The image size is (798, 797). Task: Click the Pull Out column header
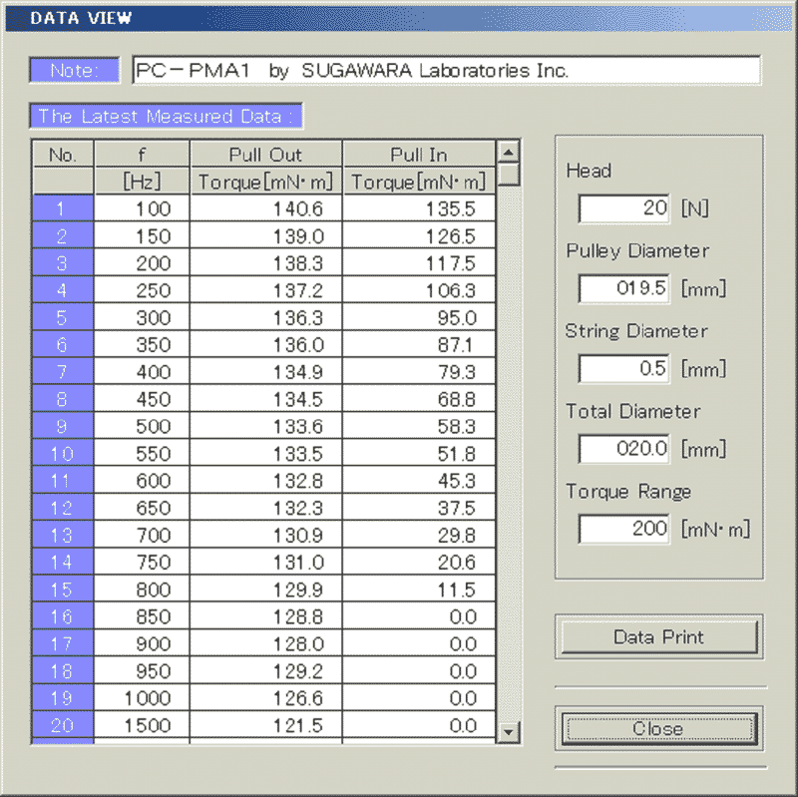click(x=265, y=155)
